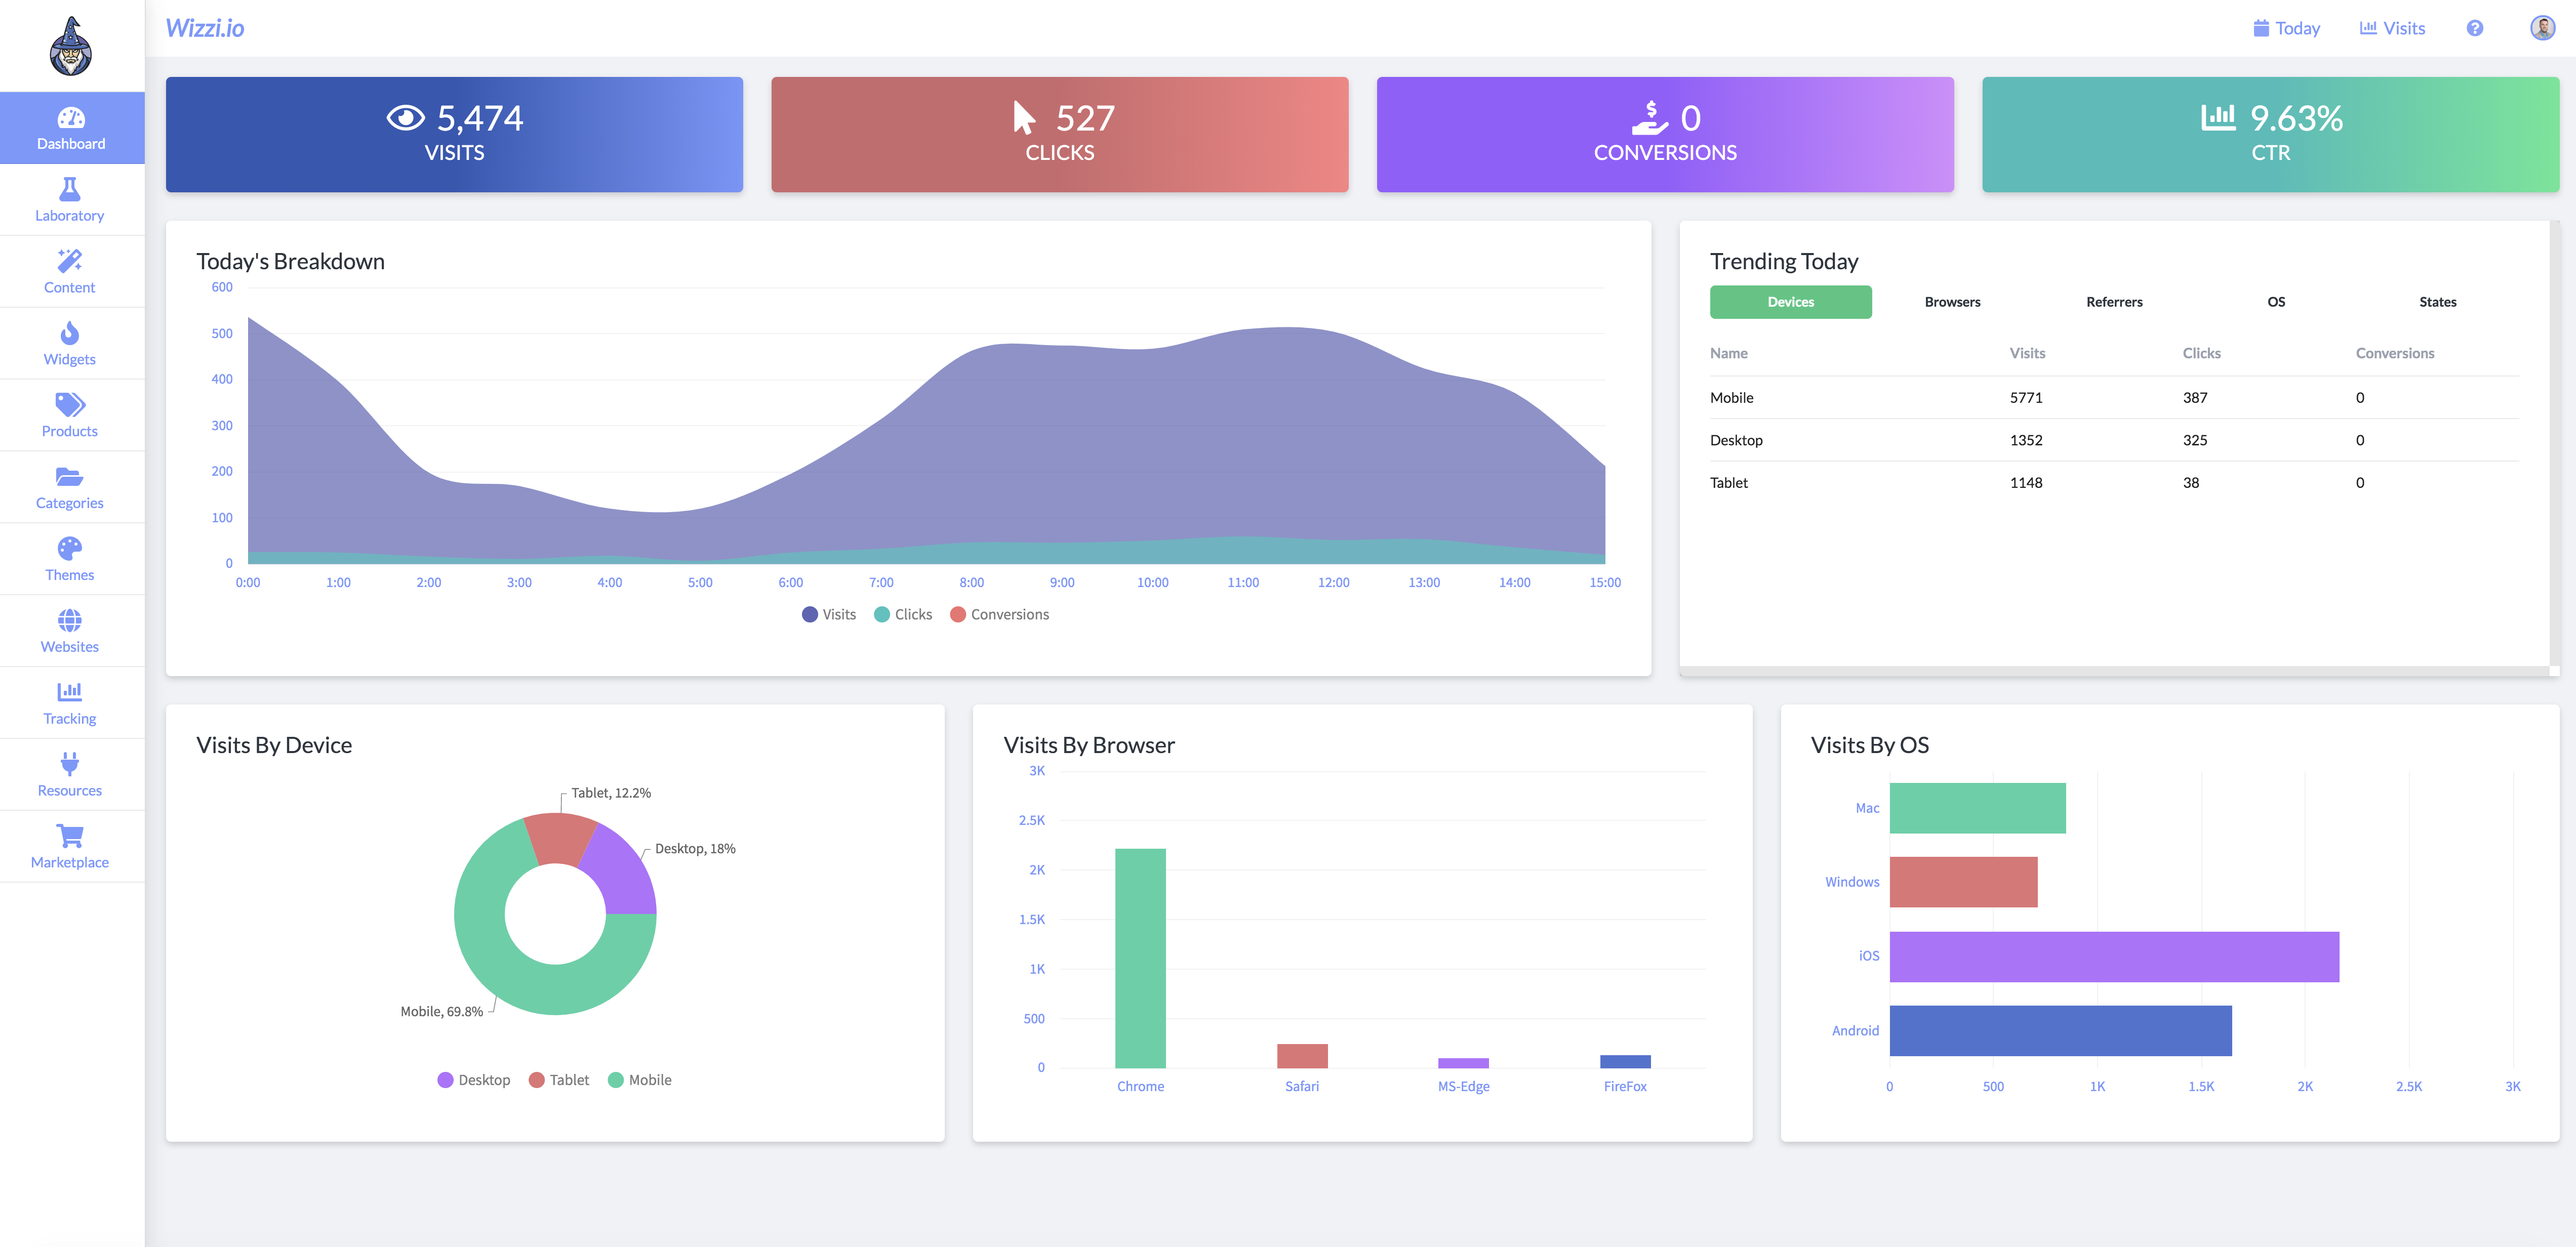Click the iOS bar in OS chart
This screenshot has height=1247, width=2576.
coord(2114,957)
